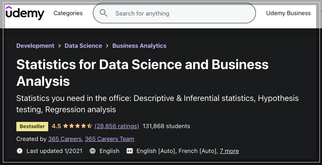
Task: Click the Bestseller badge
Action: click(x=32, y=126)
